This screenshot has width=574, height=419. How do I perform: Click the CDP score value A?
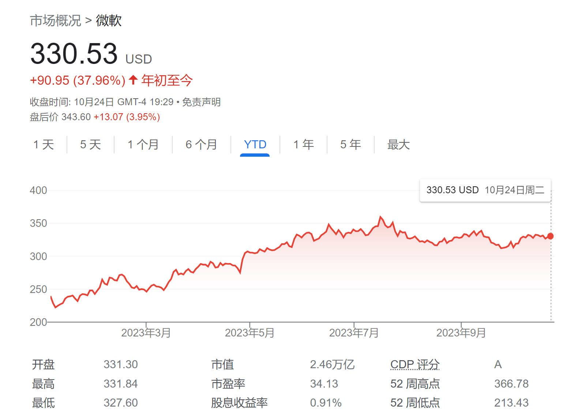click(498, 365)
